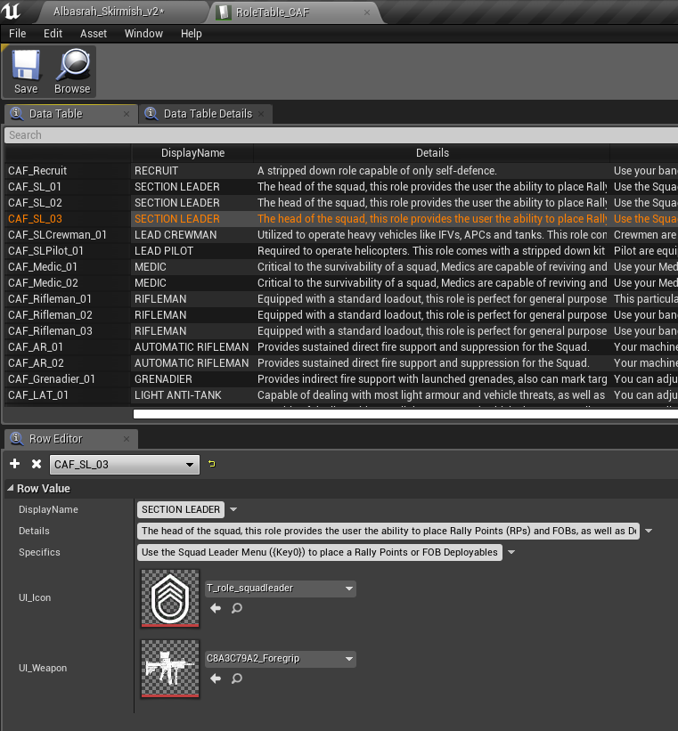The height and width of the screenshot is (731, 678).
Task: Open the T_role_squadleader asset dropdown
Action: click(x=280, y=589)
